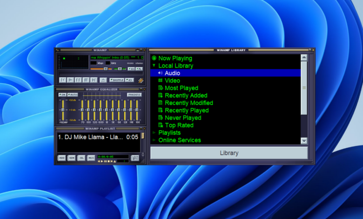Open the MISC menu in playlist
363x219 pixels.
click(91, 158)
